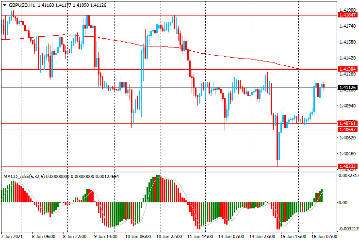Click the 1.41260 price scale value
The width and height of the screenshot is (359, 242).
click(348, 74)
